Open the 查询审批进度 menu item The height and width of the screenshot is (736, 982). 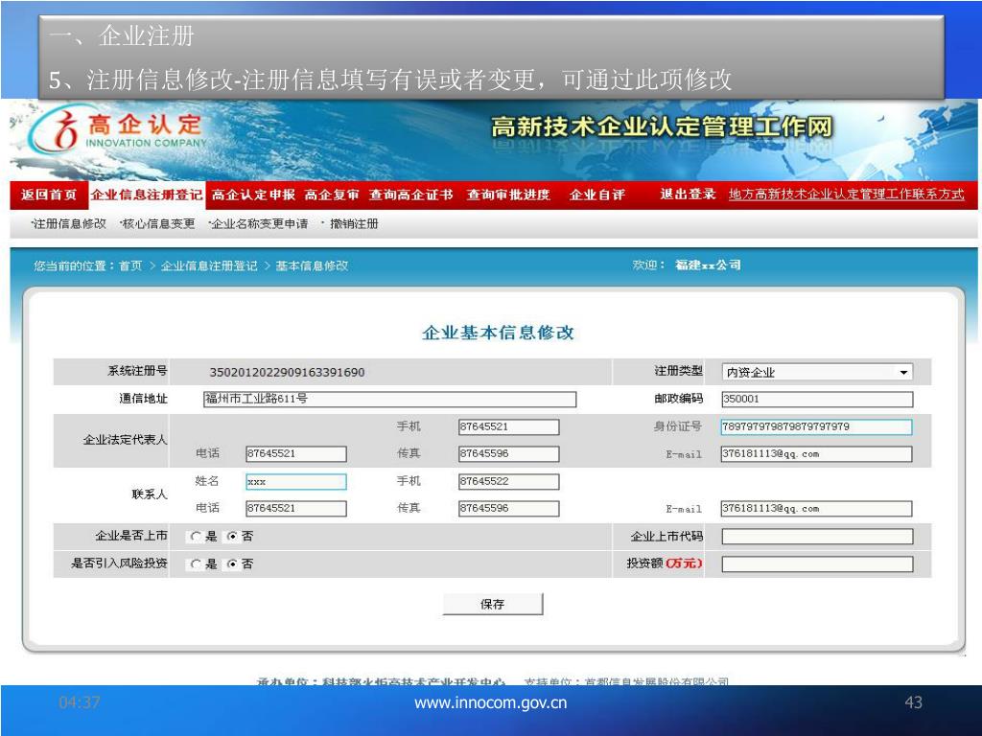(x=508, y=195)
